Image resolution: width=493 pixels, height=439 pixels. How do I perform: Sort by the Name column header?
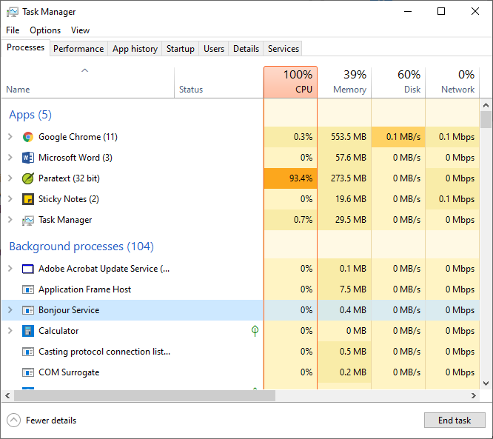point(88,82)
